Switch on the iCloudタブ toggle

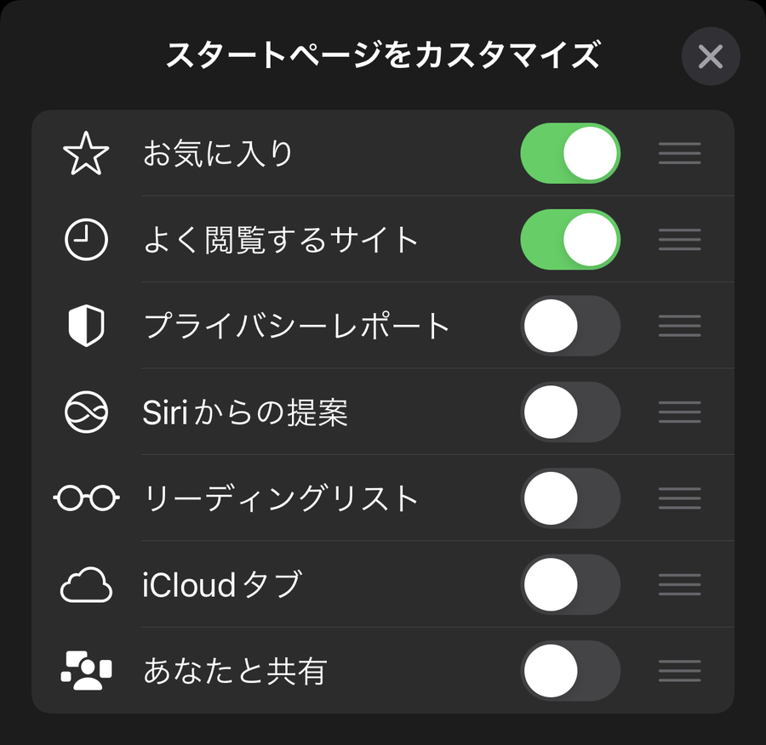pyautogui.click(x=569, y=585)
